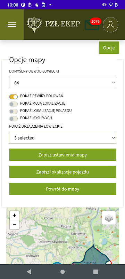Tap the PZŁ antler logo
The width and height of the screenshot is (125, 279).
tap(34, 24)
